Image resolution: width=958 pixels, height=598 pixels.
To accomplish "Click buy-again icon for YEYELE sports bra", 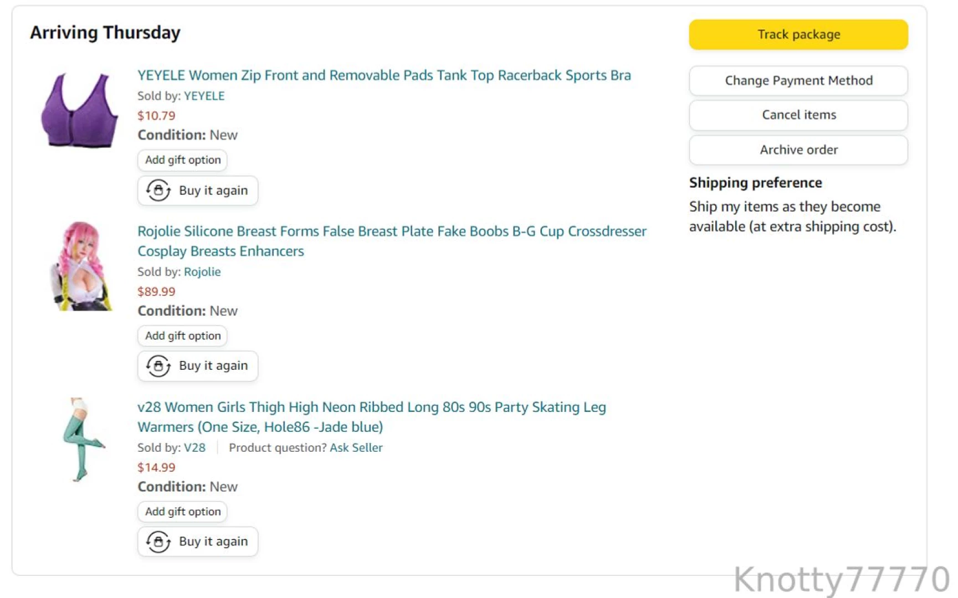I will coord(158,190).
